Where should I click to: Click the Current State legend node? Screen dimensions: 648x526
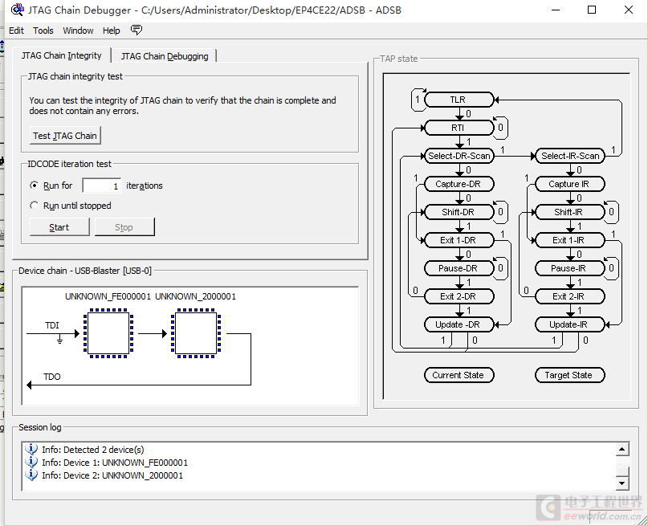pos(458,375)
